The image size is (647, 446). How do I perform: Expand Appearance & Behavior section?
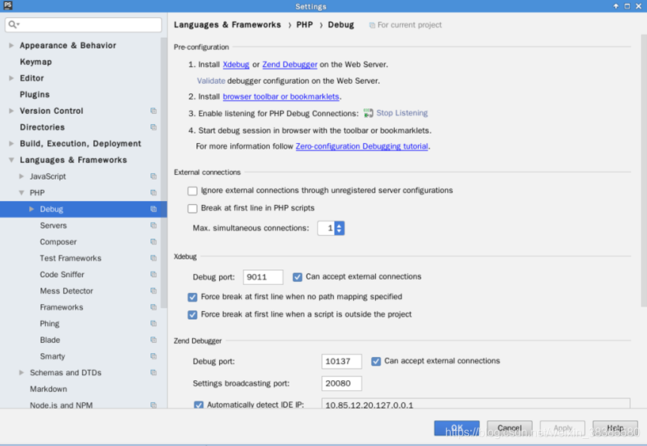[11, 45]
